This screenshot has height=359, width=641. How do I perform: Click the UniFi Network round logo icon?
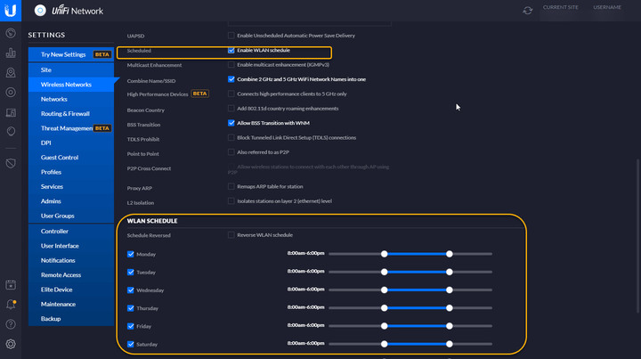[40, 10]
